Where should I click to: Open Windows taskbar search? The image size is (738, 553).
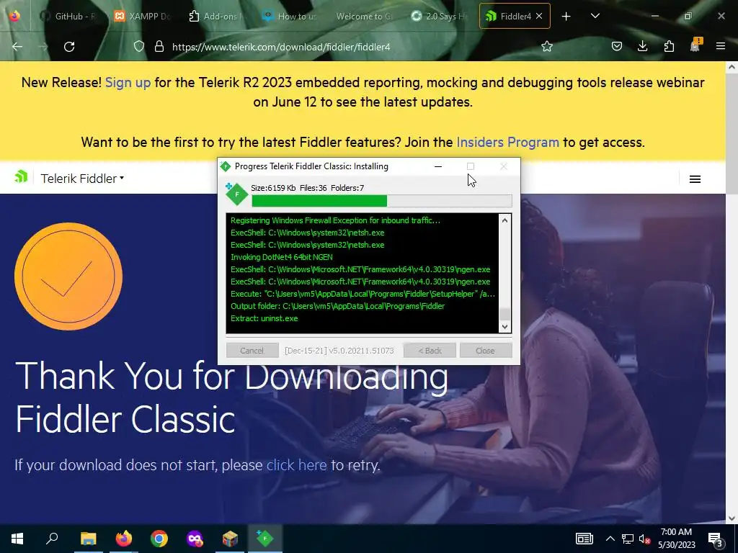tap(52, 539)
